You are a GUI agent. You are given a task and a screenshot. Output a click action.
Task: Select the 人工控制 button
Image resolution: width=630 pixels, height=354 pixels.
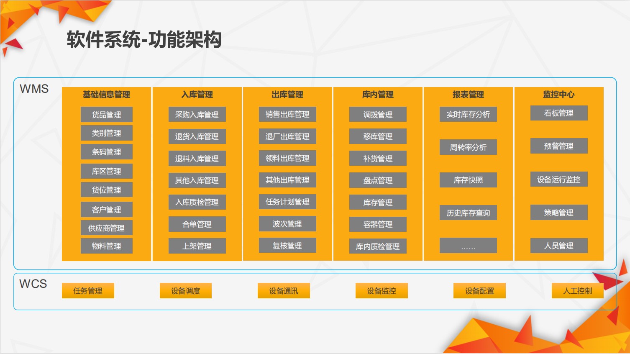point(578,291)
